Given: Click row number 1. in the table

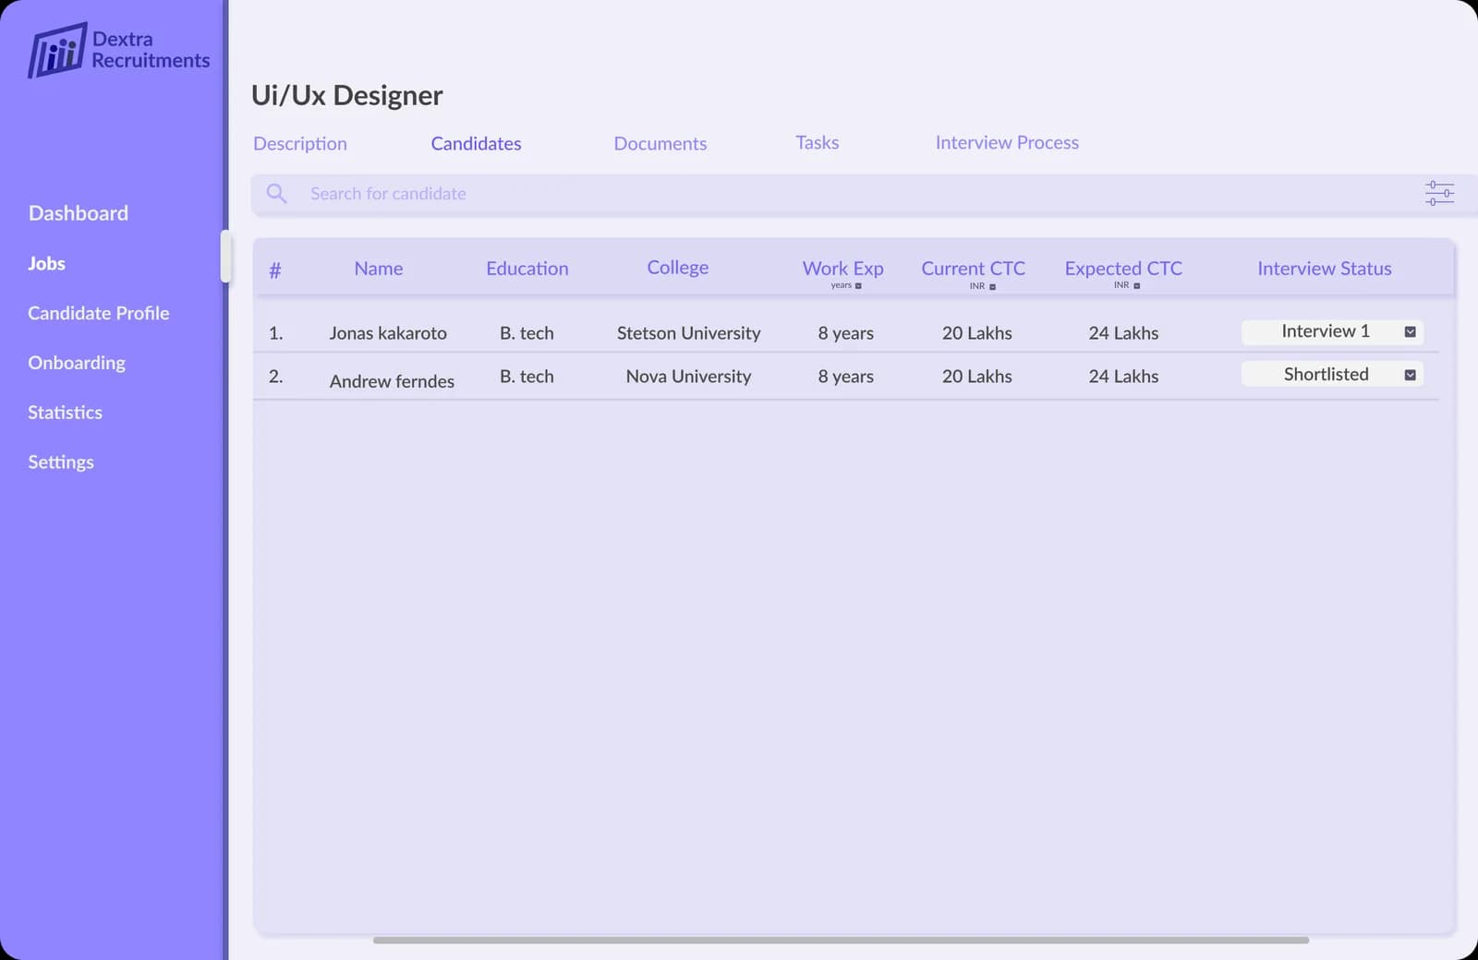Looking at the screenshot, I should pyautogui.click(x=275, y=333).
